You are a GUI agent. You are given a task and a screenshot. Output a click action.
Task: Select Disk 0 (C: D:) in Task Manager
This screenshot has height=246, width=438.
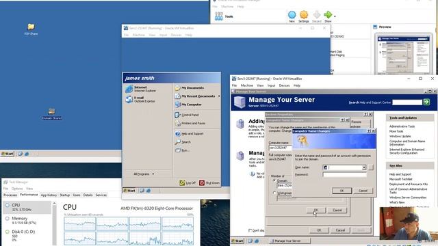[27, 235]
